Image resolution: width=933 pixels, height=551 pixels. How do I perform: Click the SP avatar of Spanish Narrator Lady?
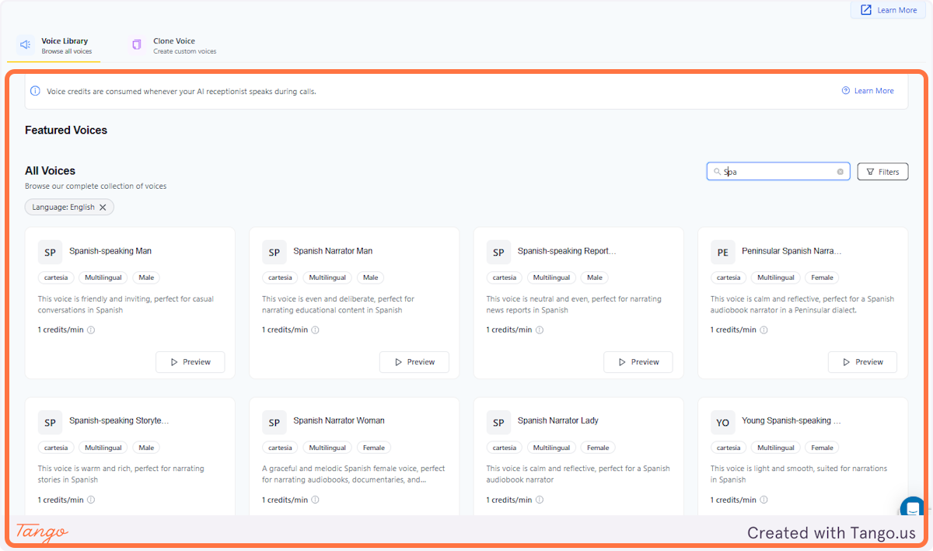point(498,423)
